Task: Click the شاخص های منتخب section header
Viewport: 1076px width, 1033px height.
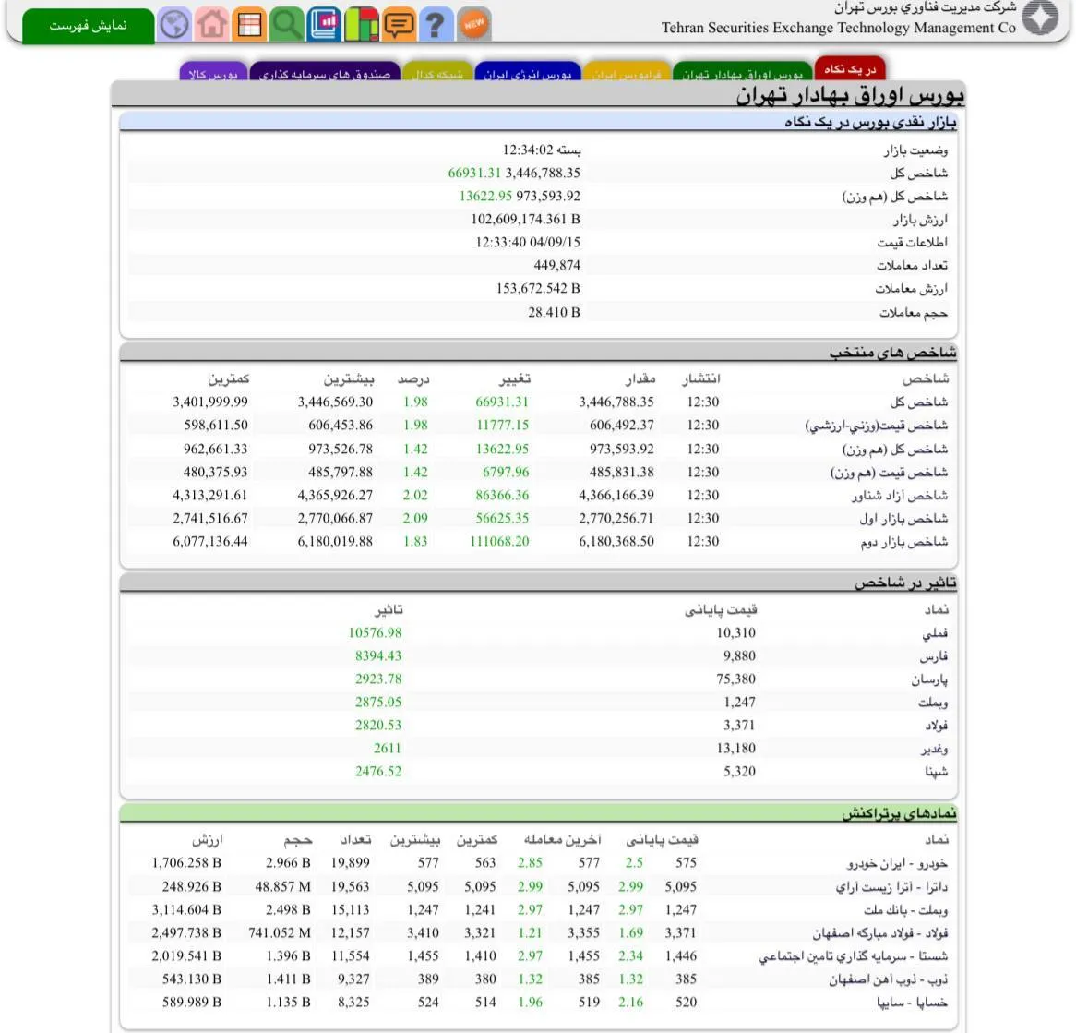Action: [x=538, y=353]
